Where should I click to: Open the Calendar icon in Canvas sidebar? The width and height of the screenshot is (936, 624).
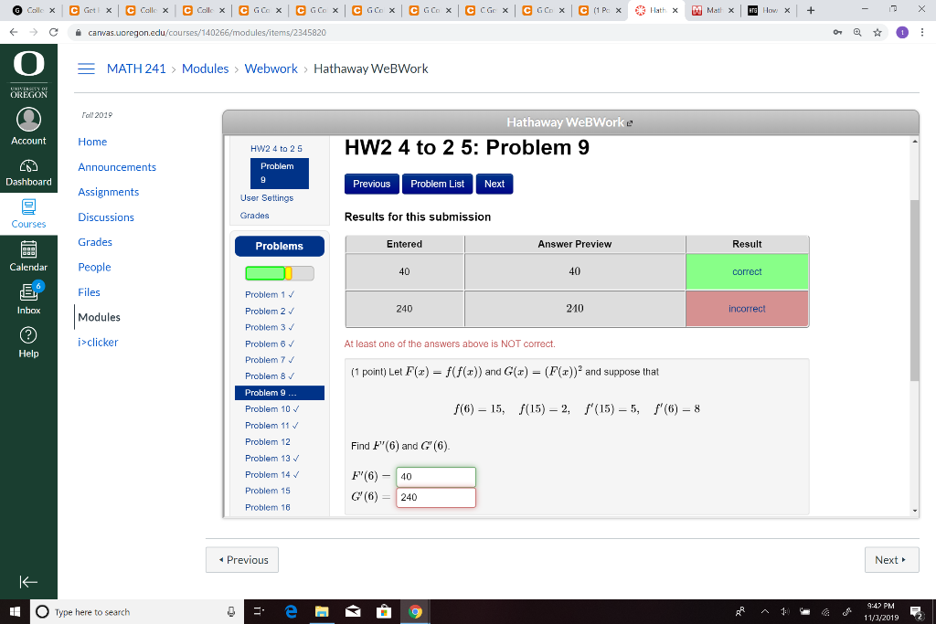[x=28, y=249]
